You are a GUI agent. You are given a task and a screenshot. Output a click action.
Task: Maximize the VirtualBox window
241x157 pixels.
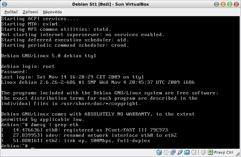(x=229, y=4)
